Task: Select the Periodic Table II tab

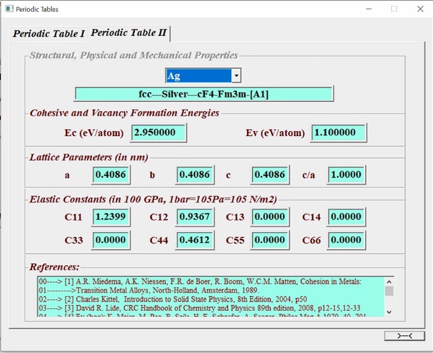Action: pyautogui.click(x=129, y=32)
